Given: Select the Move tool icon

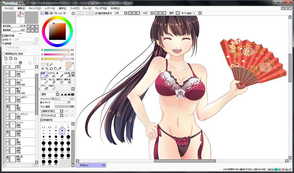Looking at the screenshot, I should (43, 69).
